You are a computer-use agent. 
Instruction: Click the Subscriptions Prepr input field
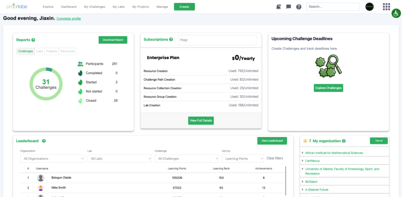217,40
